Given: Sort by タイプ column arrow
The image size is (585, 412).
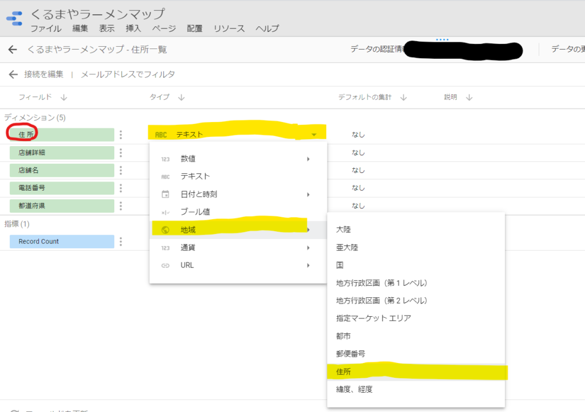Looking at the screenshot, I should [x=181, y=98].
